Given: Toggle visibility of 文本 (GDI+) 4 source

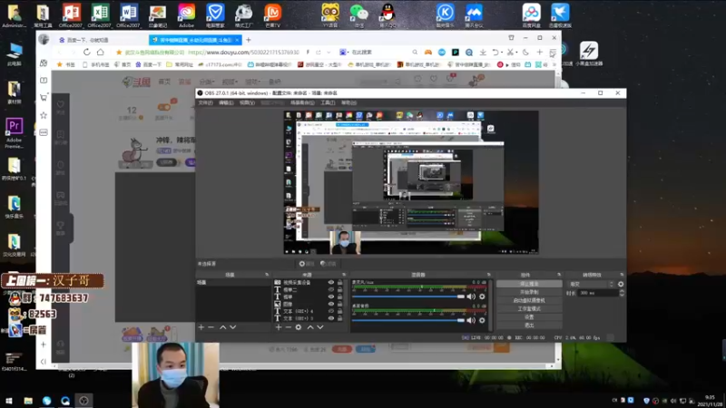Looking at the screenshot, I should 331,311.
